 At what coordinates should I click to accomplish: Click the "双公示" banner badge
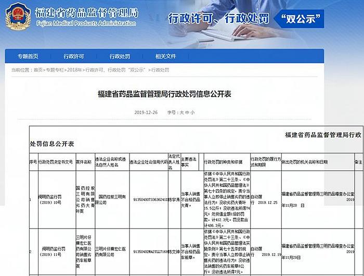pos(300,19)
